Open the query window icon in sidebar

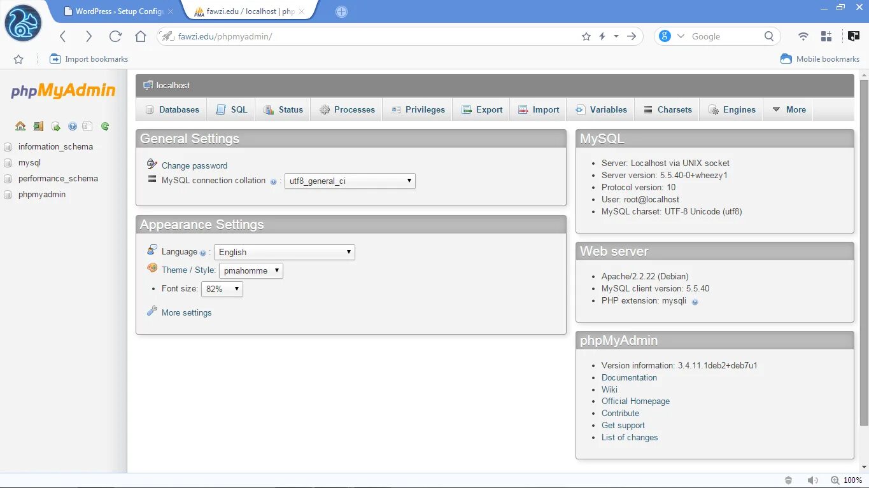(x=55, y=126)
